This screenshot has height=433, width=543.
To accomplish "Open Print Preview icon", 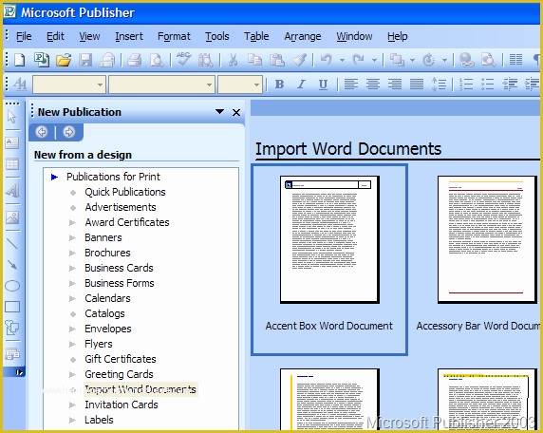I will [x=157, y=60].
